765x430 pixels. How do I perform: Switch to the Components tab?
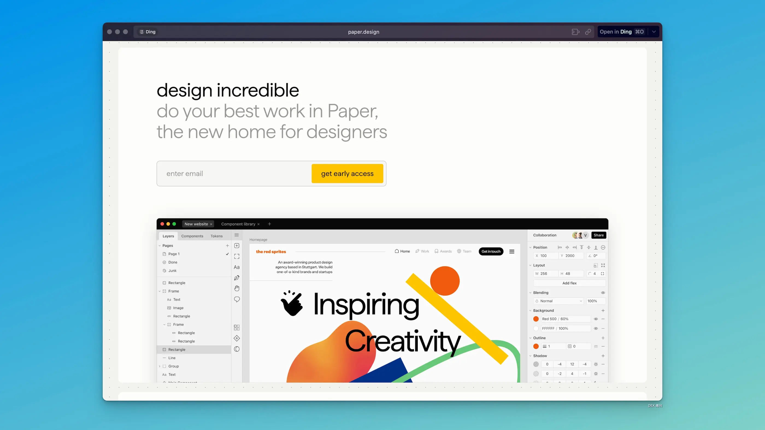coord(192,236)
